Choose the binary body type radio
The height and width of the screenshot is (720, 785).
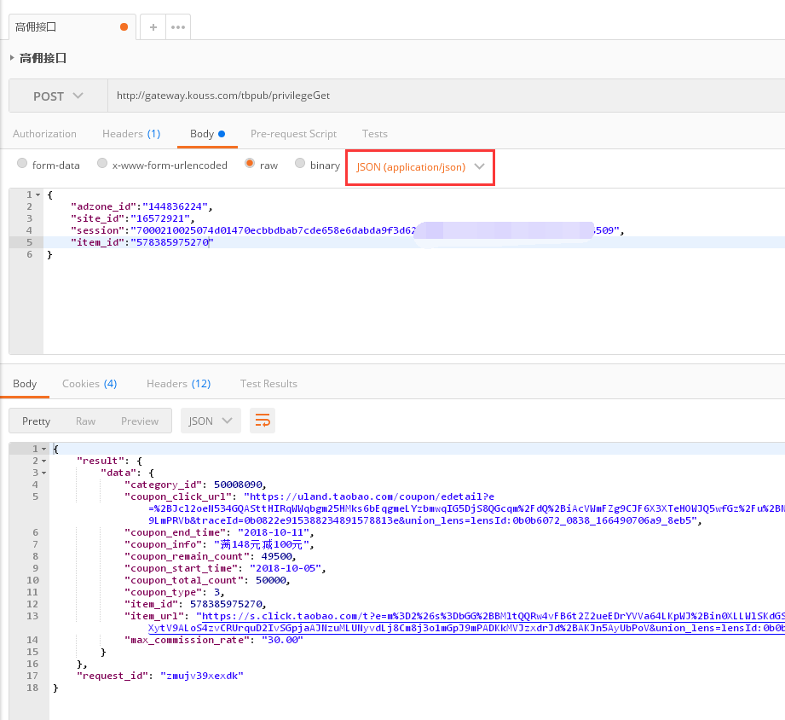tap(300, 164)
